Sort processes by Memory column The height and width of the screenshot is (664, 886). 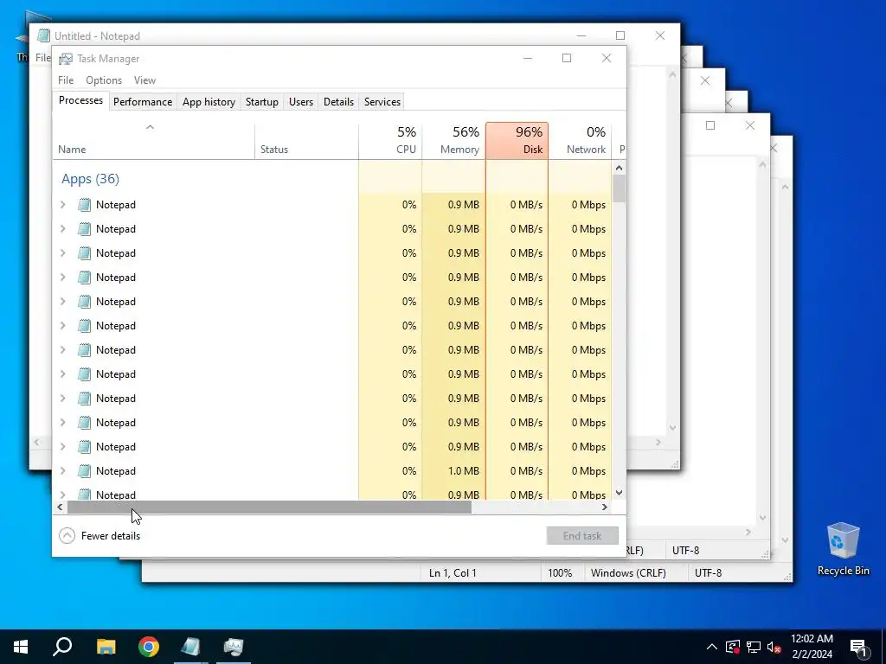click(453, 141)
